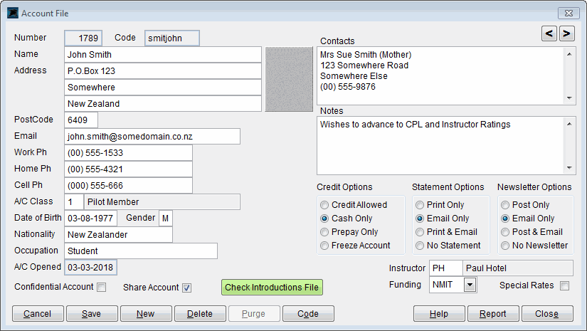Click the PostCode field
Screen dimensions: 587x331
[81, 120]
